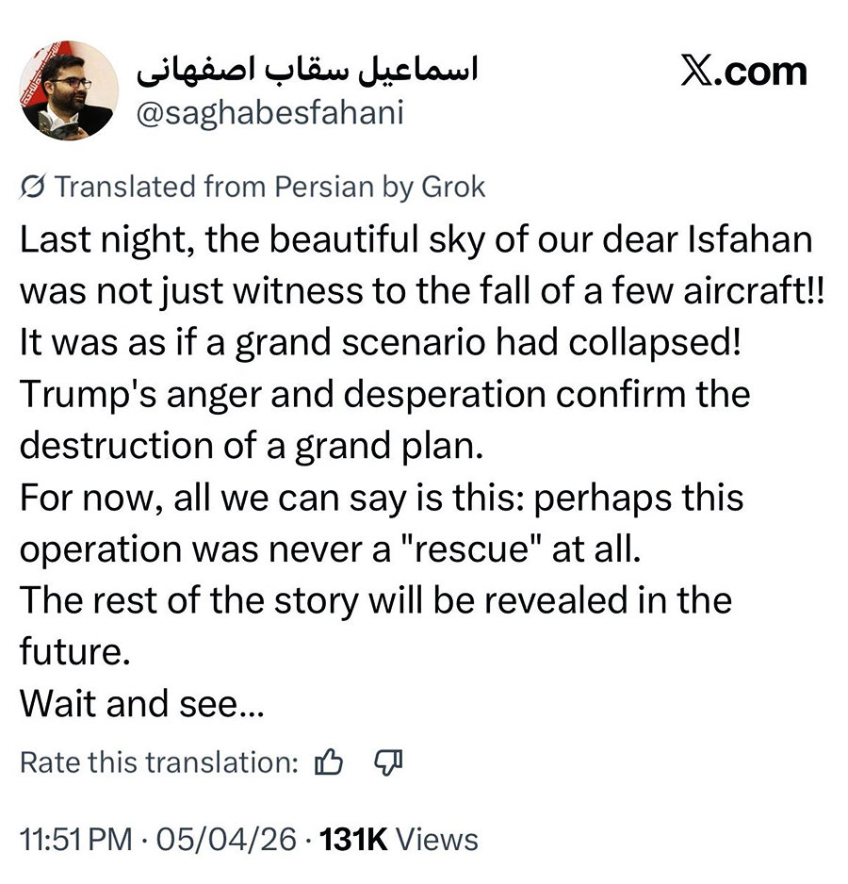This screenshot has width=848, height=884.
Task: Click the "Wait and see..." line
Action: point(141,702)
